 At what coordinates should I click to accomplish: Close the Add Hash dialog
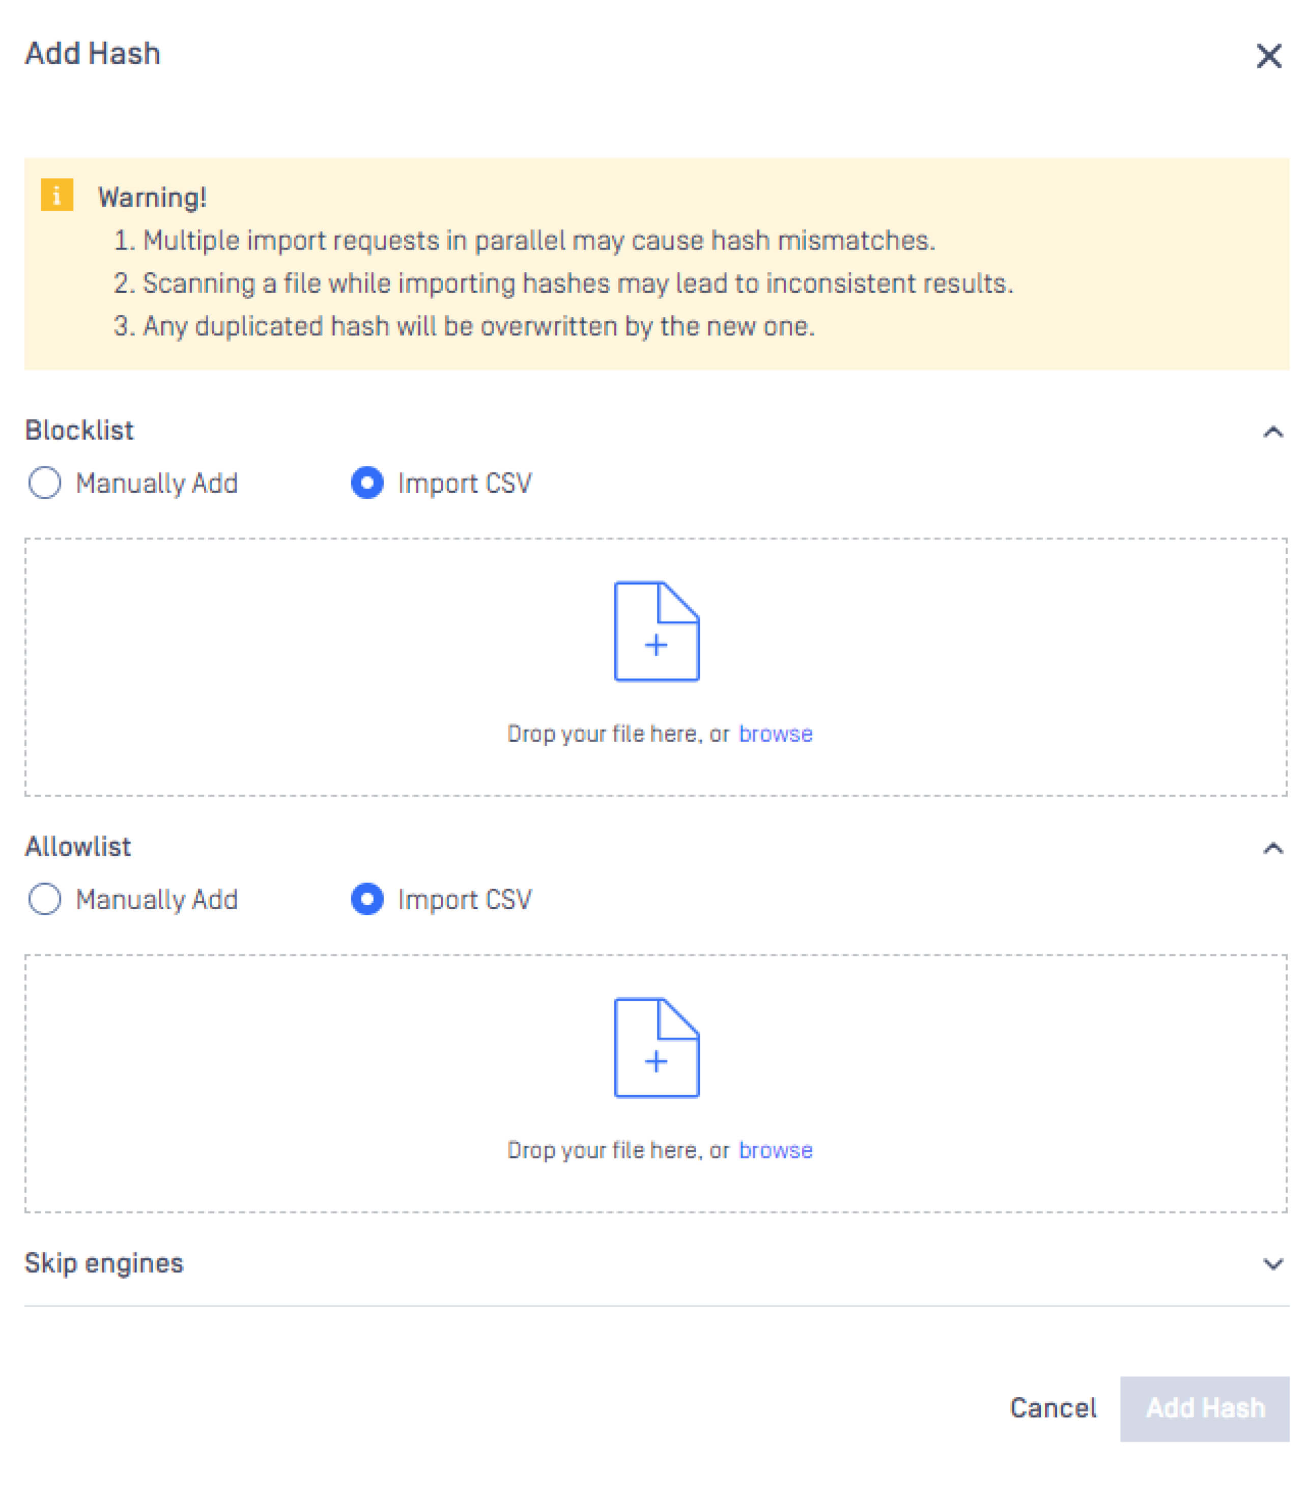[1268, 55]
